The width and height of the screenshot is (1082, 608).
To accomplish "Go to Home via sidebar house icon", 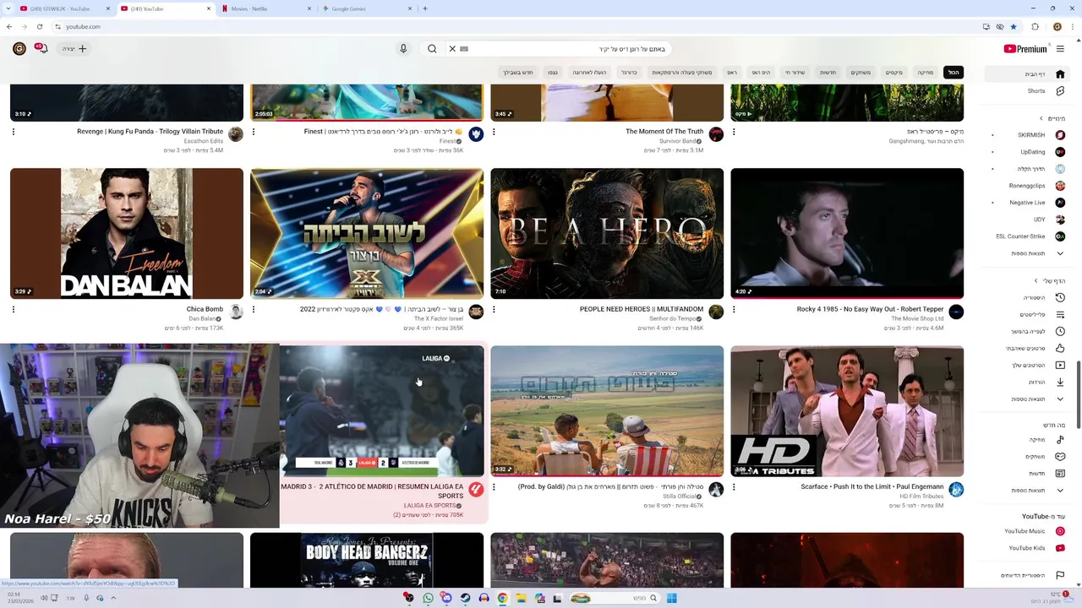I will point(1060,74).
